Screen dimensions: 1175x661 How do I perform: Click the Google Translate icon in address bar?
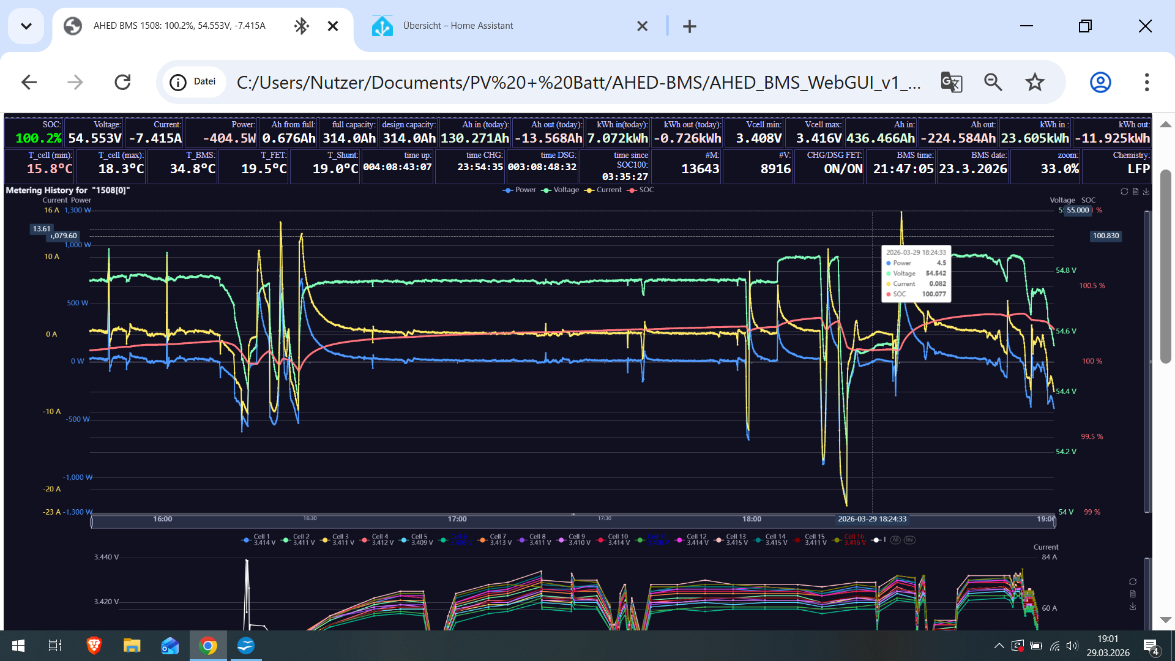(951, 82)
